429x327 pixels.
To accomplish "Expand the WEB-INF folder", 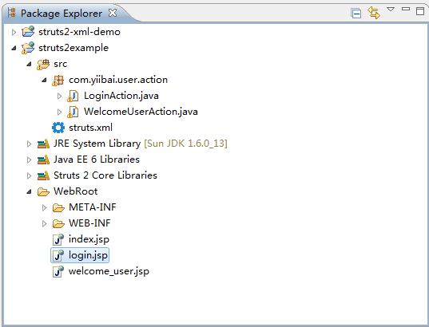I will (x=44, y=224).
